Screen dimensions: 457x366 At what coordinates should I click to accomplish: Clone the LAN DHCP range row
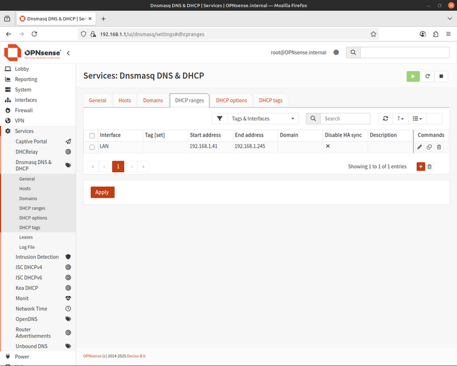coord(429,147)
